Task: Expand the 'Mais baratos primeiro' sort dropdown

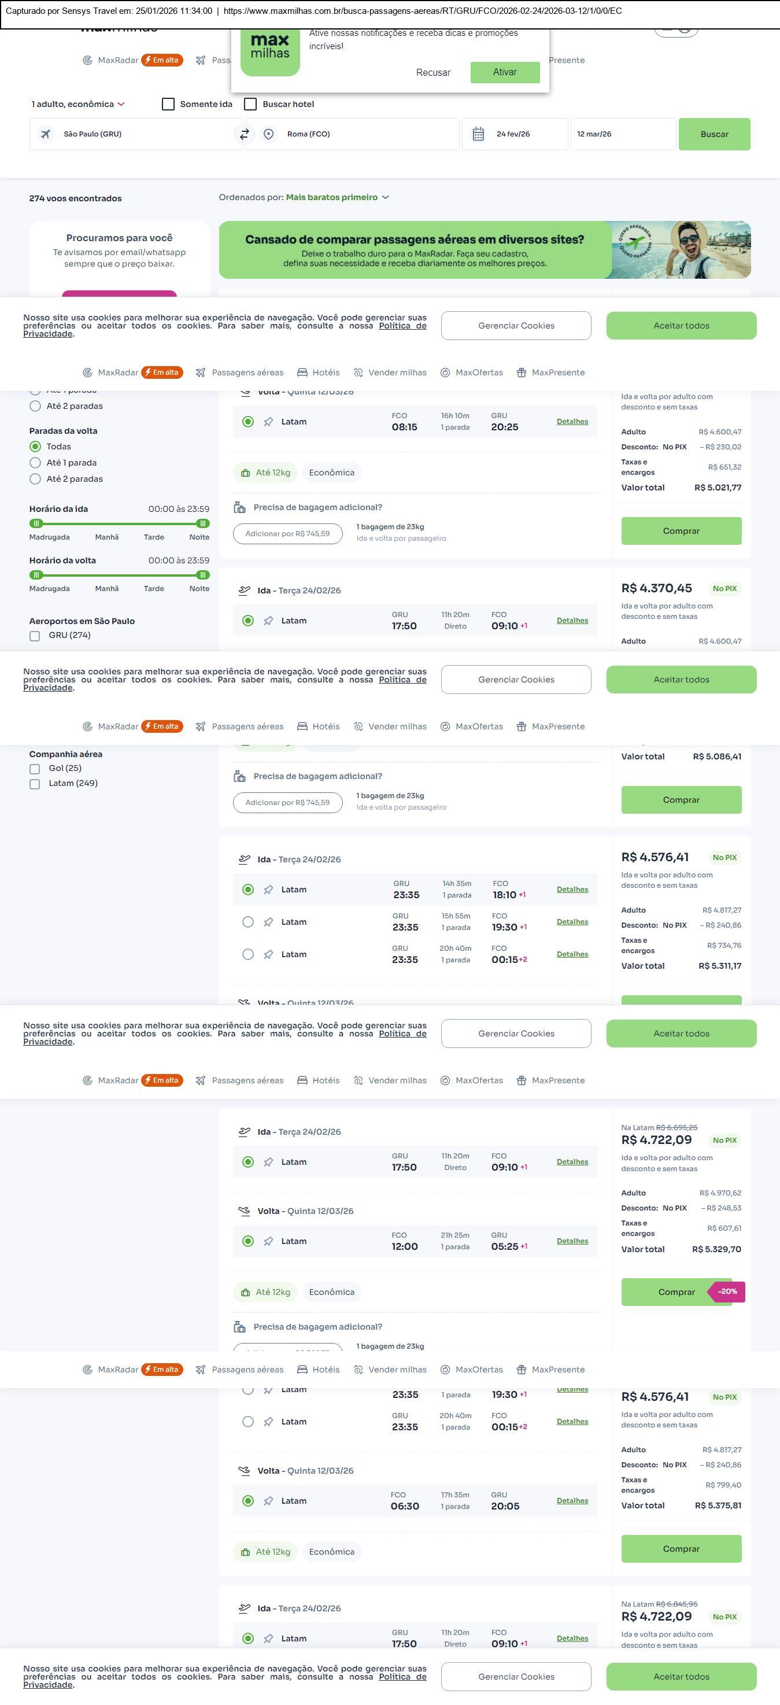Action: (338, 197)
